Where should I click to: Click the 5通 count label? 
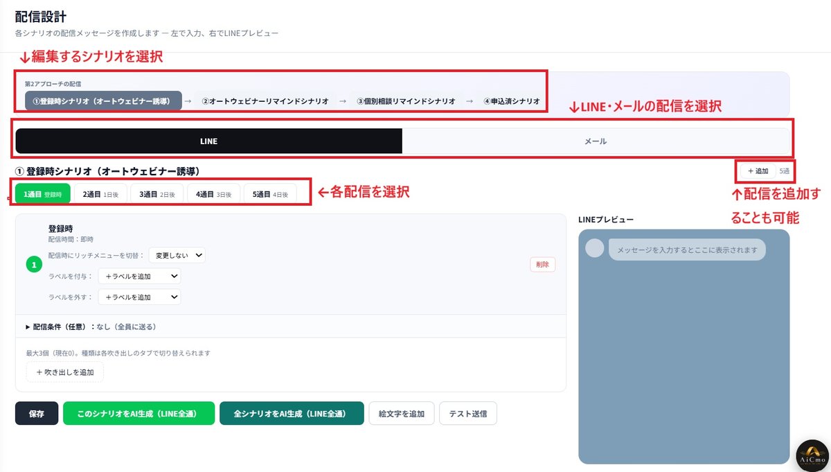pyautogui.click(x=784, y=171)
